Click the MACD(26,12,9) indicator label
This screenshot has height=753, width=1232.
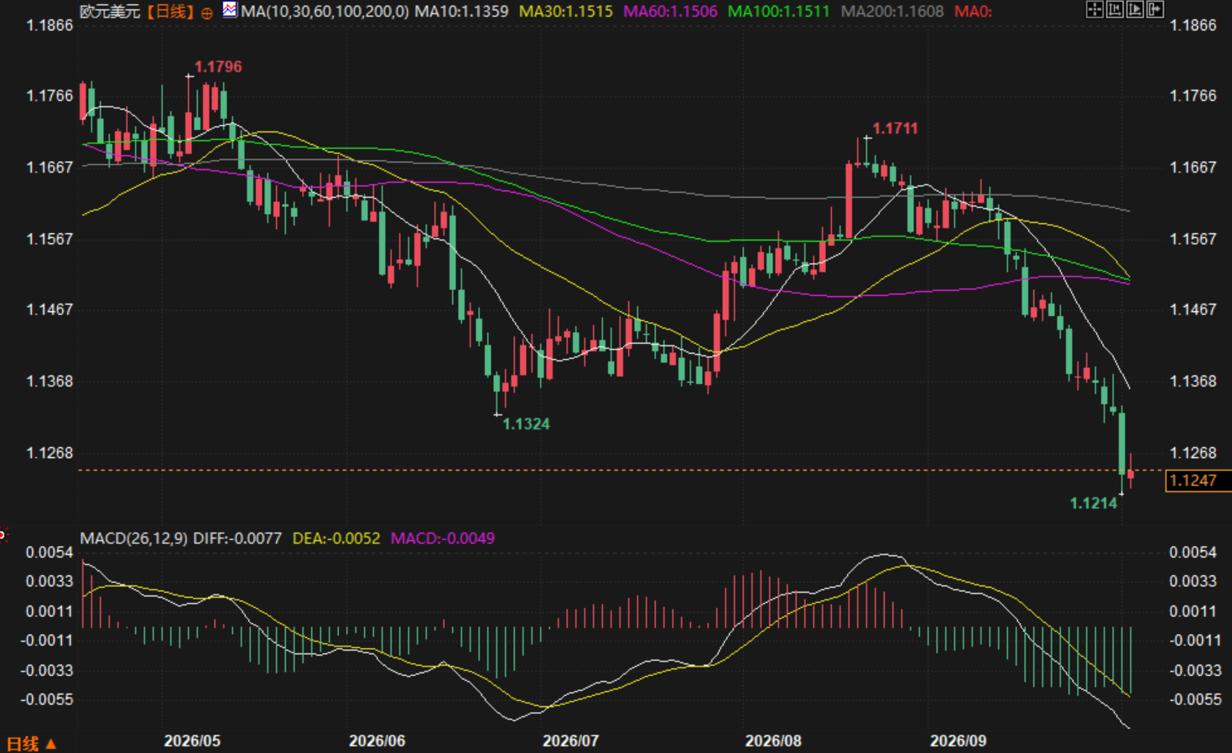(x=134, y=538)
